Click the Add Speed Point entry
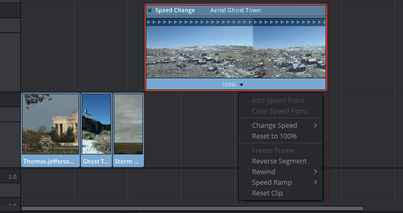This screenshot has width=403, height=213. (x=278, y=101)
